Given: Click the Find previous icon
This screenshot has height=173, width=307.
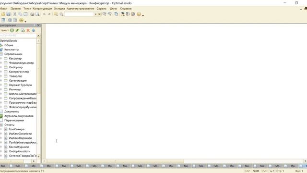Looking at the screenshot, I should (110, 14).
